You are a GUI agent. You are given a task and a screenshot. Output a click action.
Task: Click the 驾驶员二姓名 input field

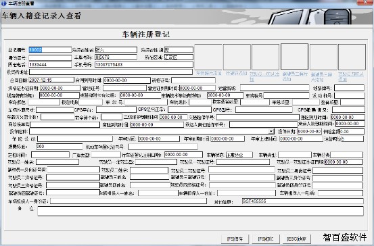click(149, 170)
